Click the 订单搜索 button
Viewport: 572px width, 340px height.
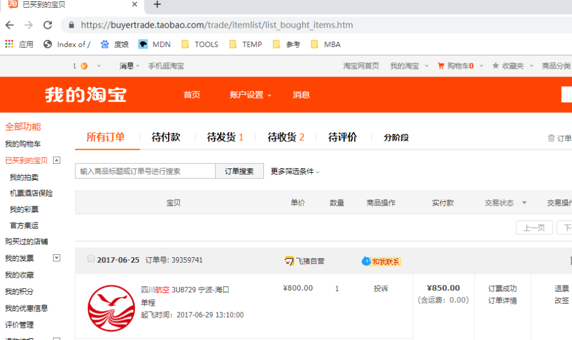[239, 171]
